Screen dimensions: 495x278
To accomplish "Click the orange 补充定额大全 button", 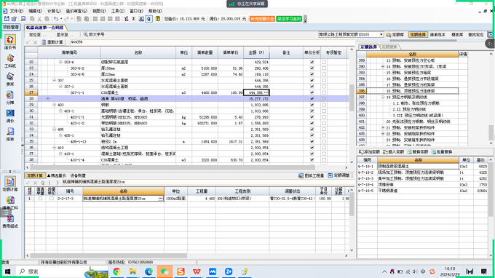I will (x=262, y=19).
